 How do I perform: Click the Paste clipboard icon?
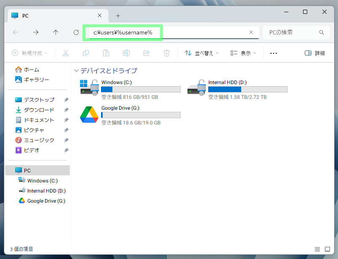point(106,53)
